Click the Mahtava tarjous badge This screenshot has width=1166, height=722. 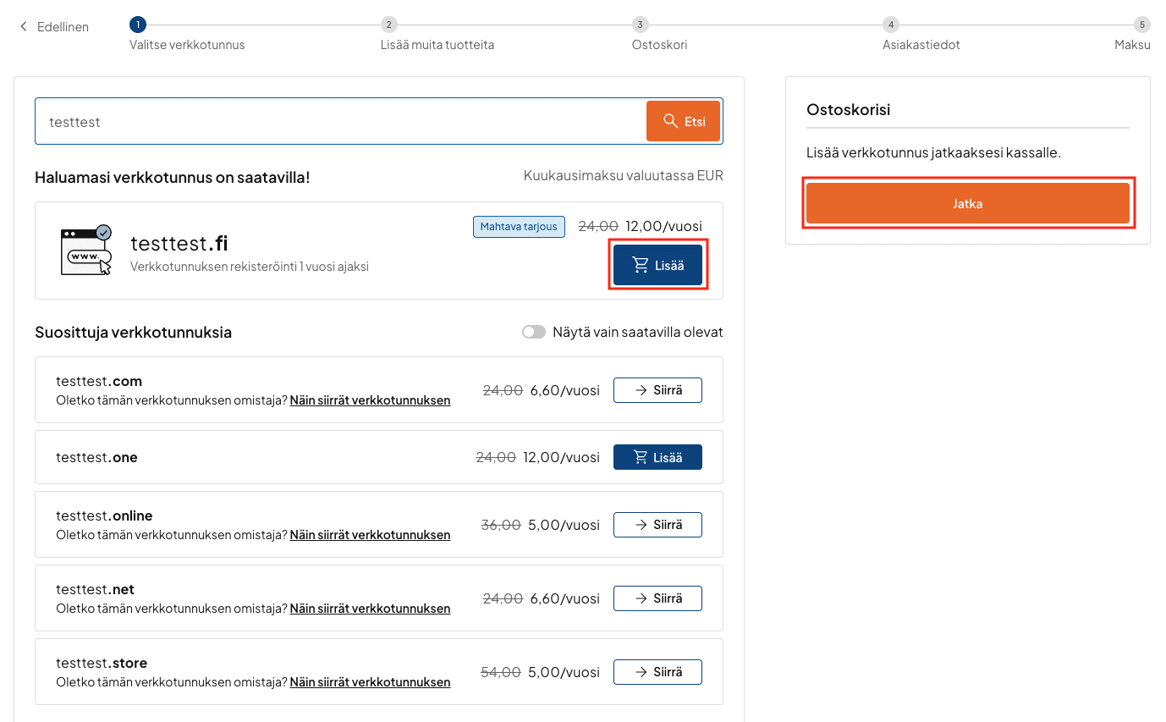(x=519, y=226)
